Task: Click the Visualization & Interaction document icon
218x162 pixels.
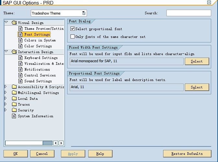Action: point(20,64)
